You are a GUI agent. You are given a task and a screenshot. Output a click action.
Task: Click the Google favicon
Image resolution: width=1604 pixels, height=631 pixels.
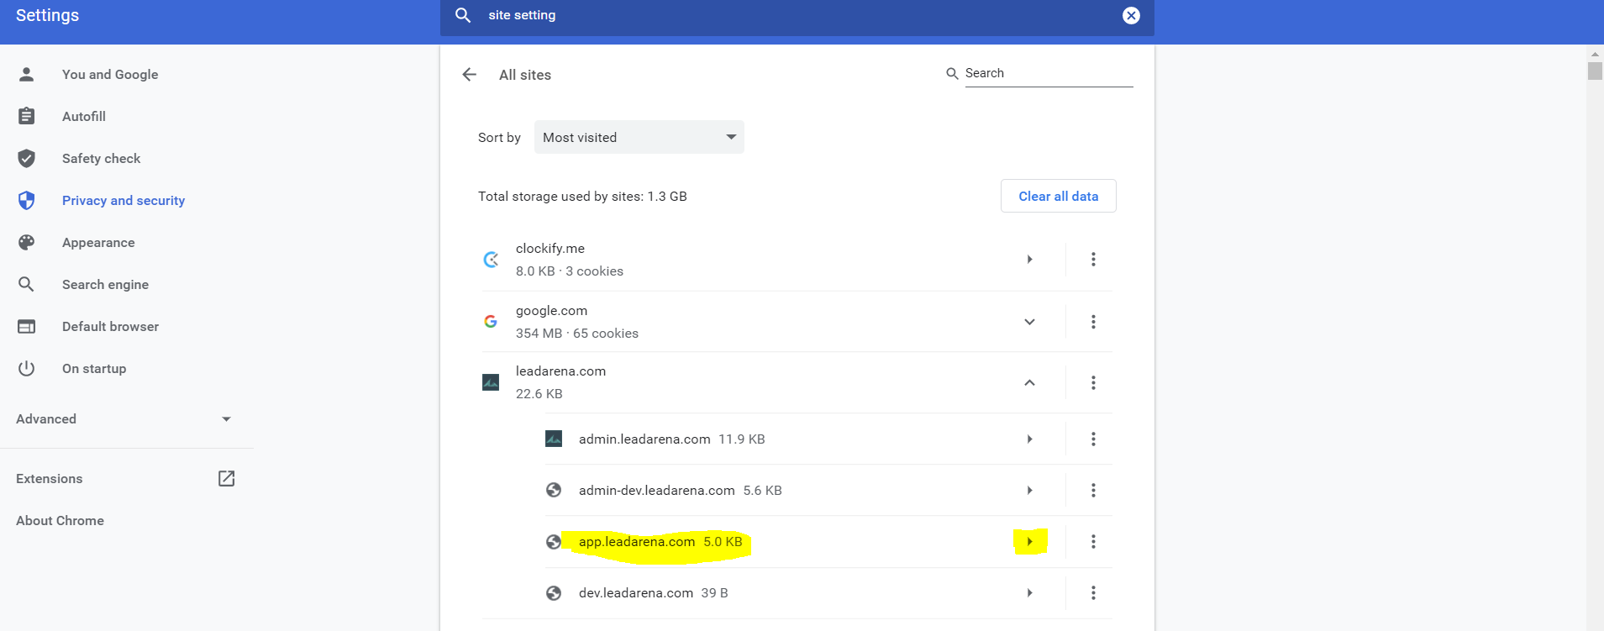pos(491,322)
